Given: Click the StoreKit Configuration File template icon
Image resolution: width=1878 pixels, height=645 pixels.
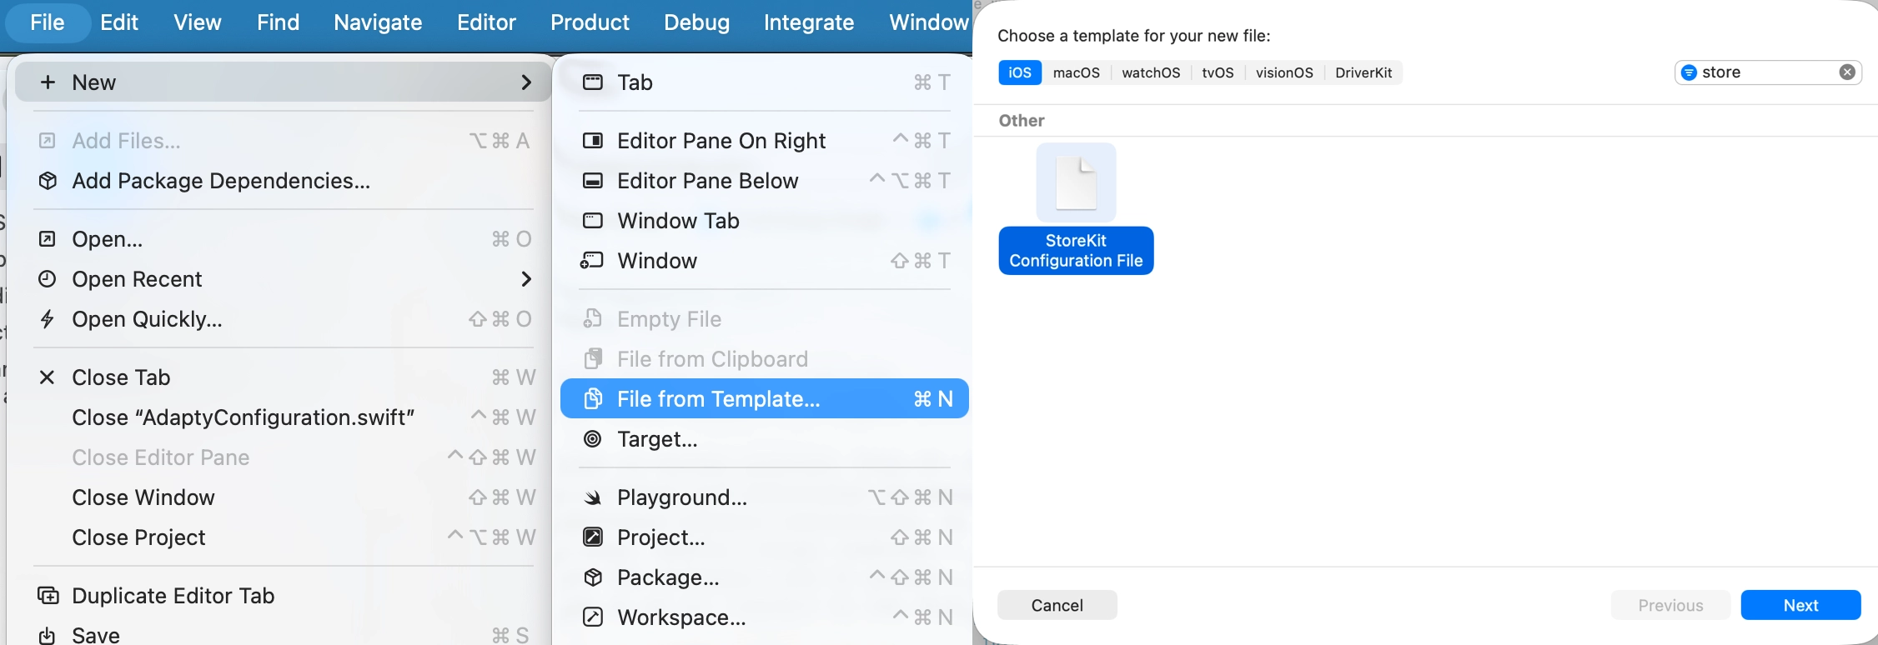Looking at the screenshot, I should (1076, 182).
